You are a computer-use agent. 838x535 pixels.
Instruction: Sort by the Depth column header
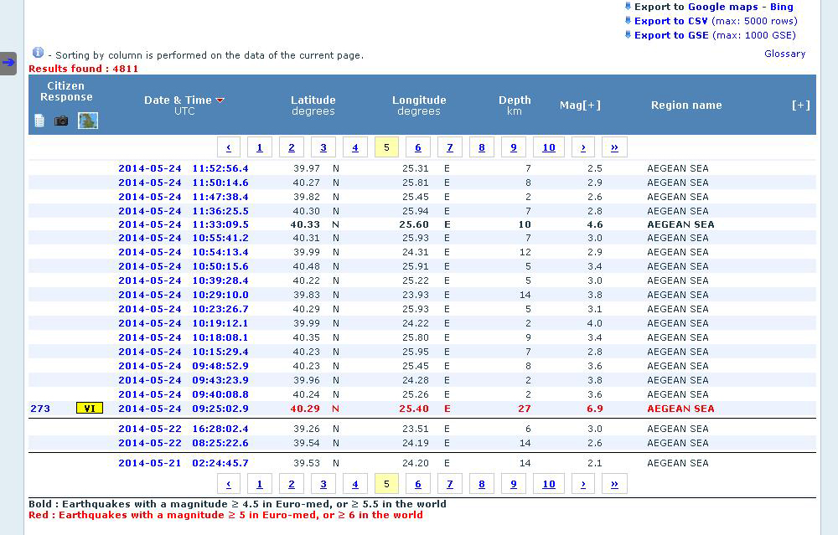click(515, 100)
